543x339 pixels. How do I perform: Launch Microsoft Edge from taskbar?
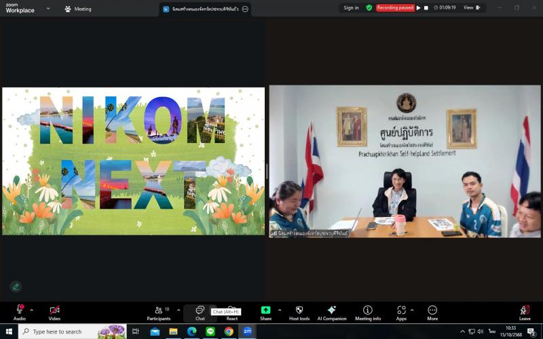pos(192,332)
